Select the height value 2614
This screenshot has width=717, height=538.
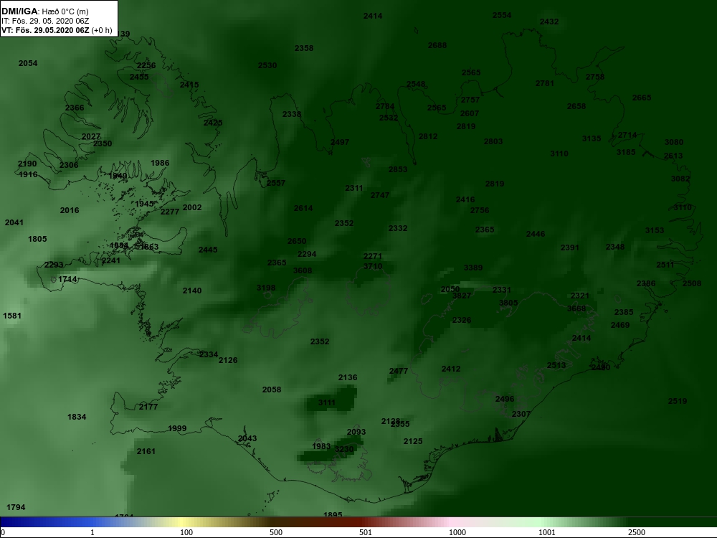pos(303,208)
